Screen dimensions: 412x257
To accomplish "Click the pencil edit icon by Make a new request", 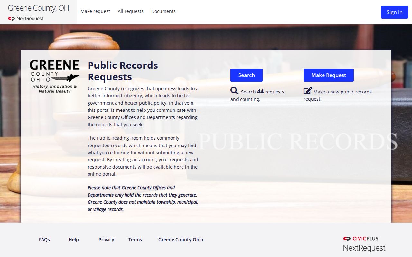I will [308, 91].
